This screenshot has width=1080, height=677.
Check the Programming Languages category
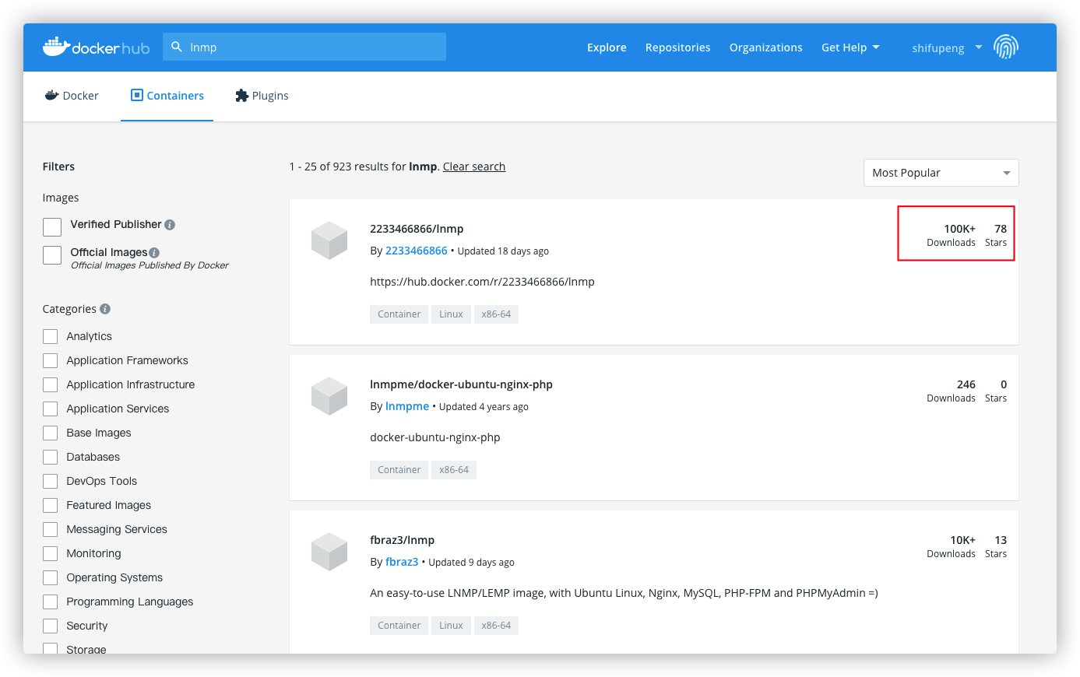(x=51, y=602)
